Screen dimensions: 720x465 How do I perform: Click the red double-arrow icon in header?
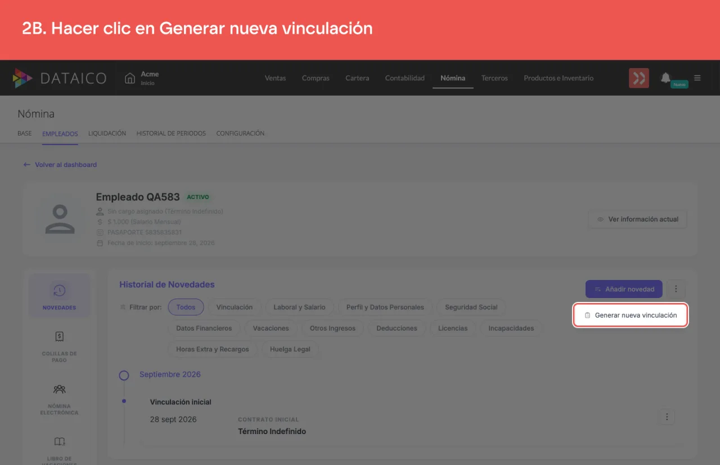tap(639, 78)
